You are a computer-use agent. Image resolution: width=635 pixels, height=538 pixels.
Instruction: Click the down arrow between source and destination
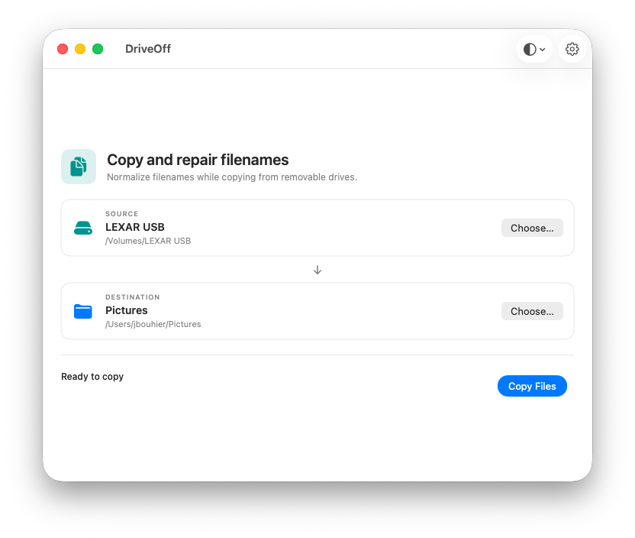(317, 270)
